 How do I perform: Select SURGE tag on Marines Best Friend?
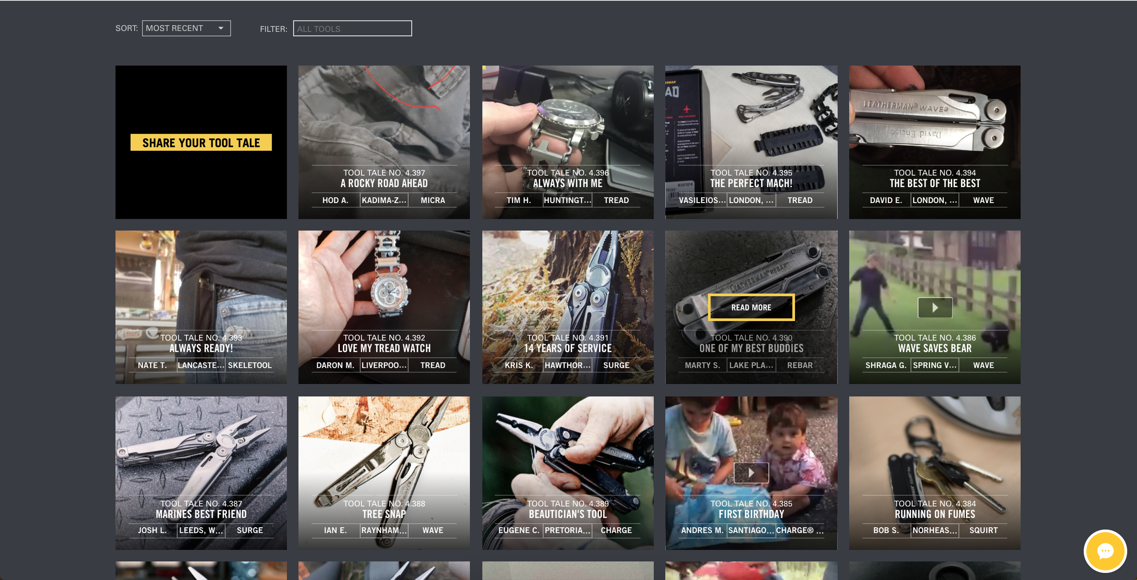click(x=250, y=530)
